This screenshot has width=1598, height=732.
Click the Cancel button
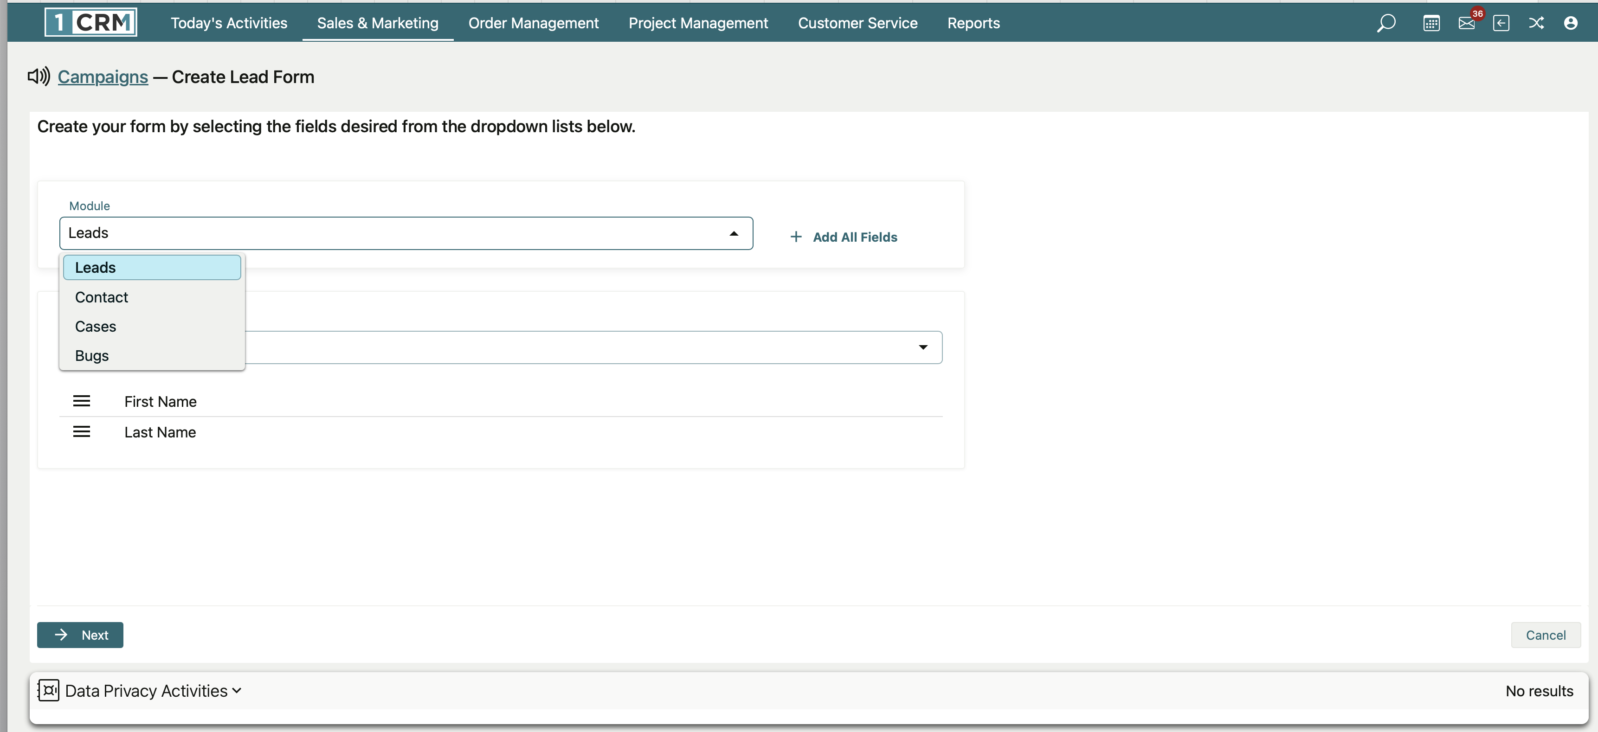click(1545, 635)
